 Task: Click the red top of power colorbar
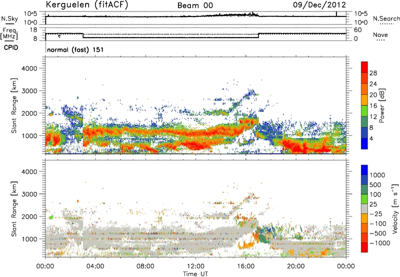pos(364,67)
